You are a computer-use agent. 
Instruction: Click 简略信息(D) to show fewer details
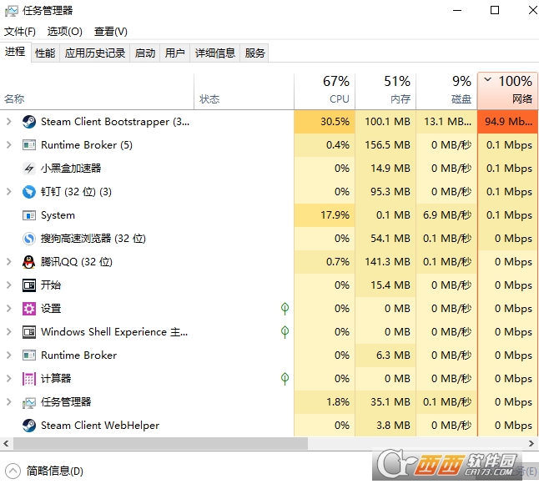pos(55,471)
